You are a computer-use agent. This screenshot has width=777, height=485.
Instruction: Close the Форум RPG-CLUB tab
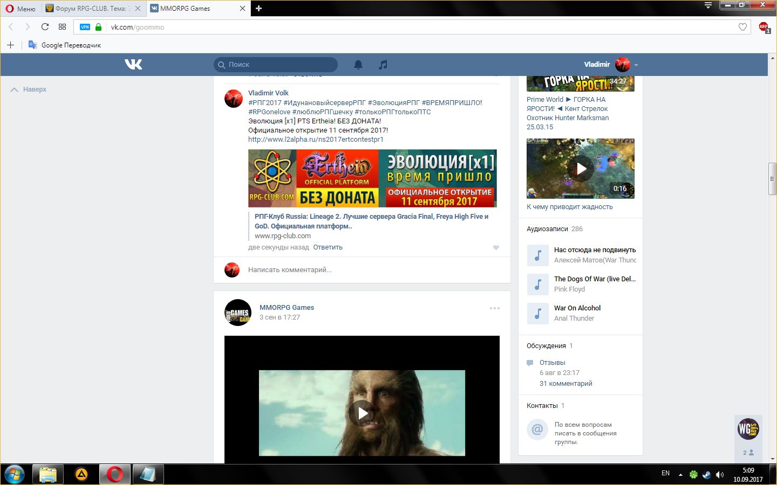click(138, 9)
